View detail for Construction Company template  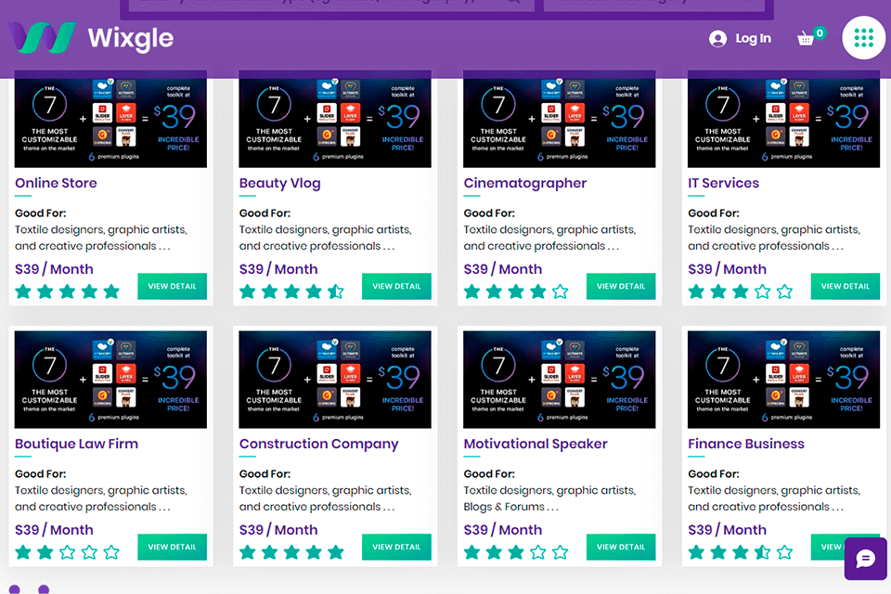click(396, 547)
